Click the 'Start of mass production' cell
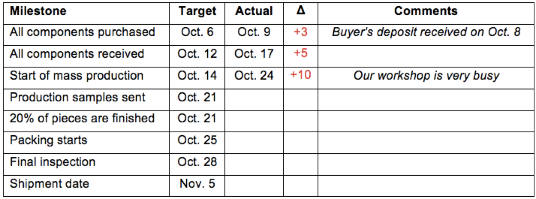 click(x=76, y=75)
